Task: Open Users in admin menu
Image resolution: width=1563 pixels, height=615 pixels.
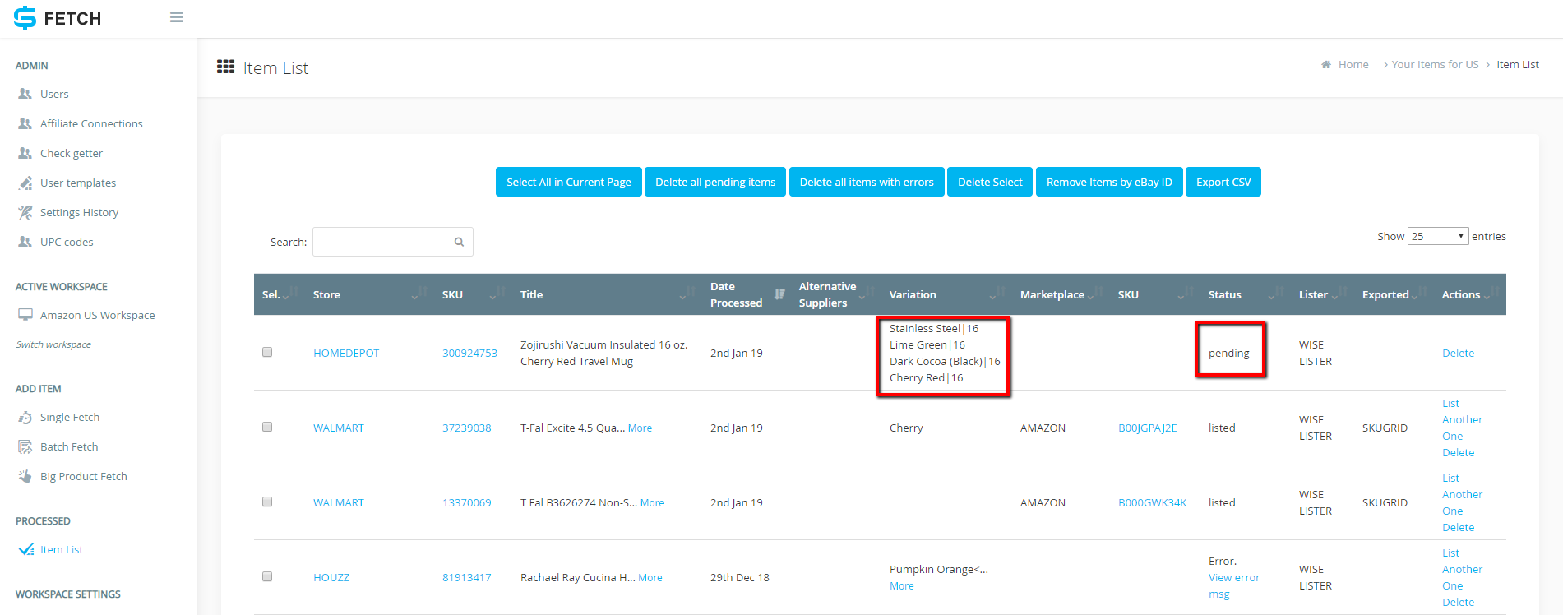Action: click(54, 94)
